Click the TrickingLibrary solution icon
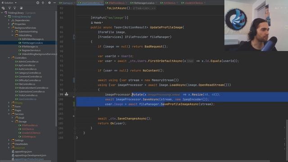Viewport: 288px width, 162px height. click(x=6, y=13)
